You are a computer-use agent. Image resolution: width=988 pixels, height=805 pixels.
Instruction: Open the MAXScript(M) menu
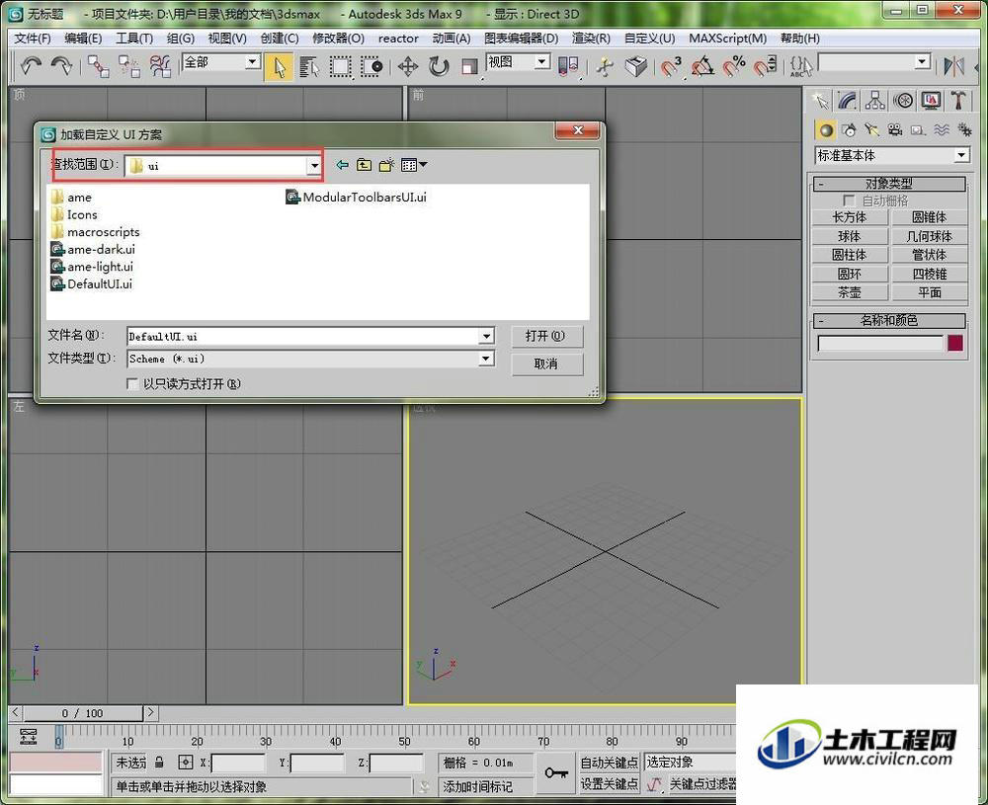[728, 39]
